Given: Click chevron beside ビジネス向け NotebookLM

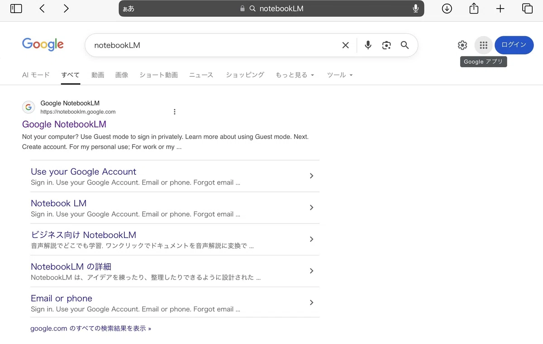Looking at the screenshot, I should pyautogui.click(x=311, y=239).
